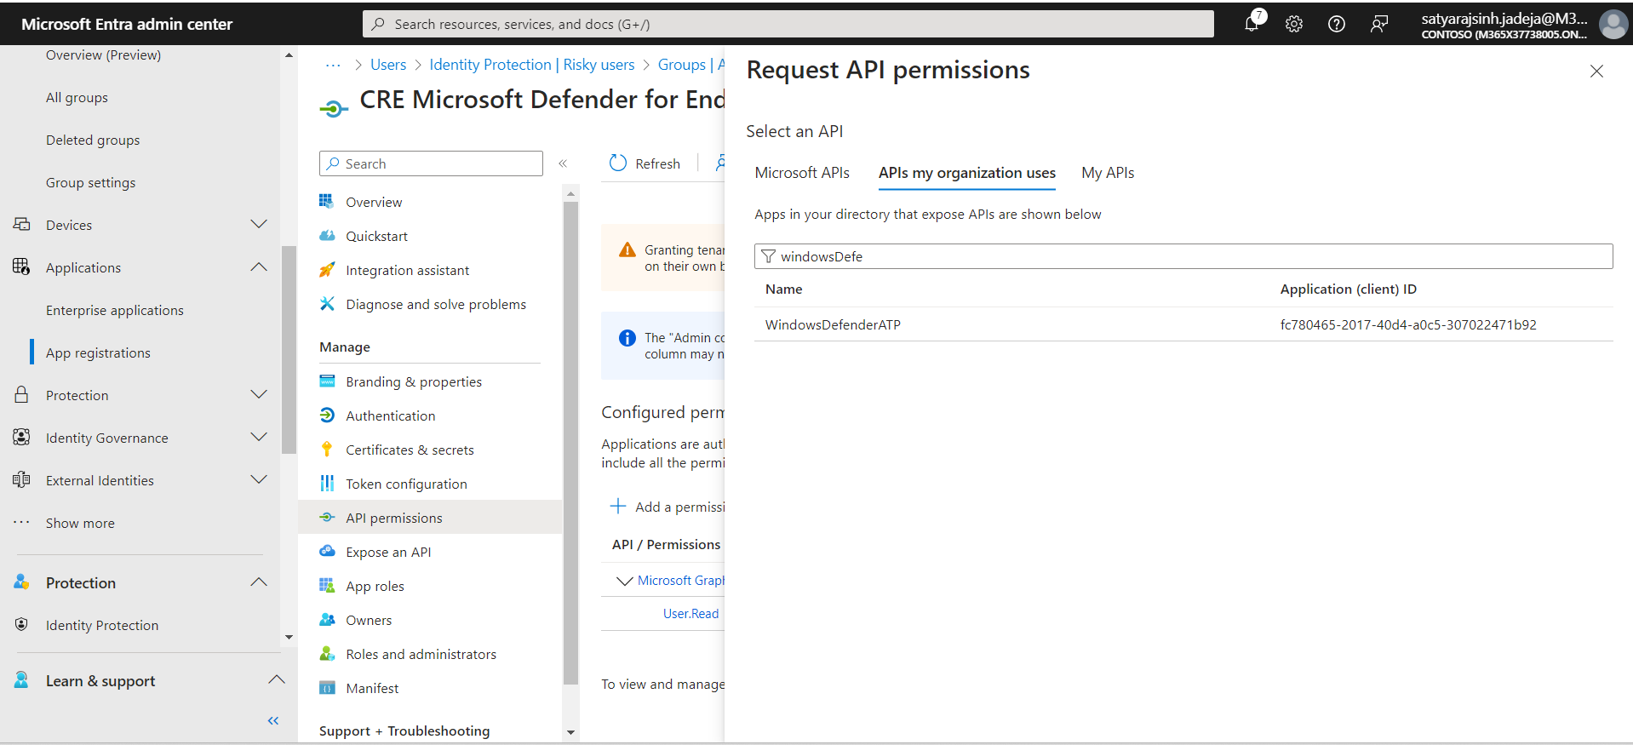The image size is (1633, 745).
Task: Click Add a permission button
Action: [x=667, y=507]
